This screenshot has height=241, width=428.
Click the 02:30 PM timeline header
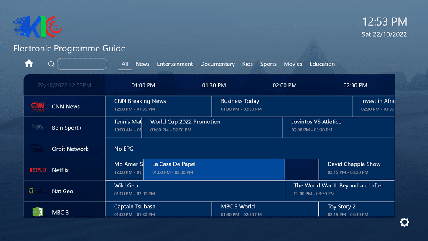tap(355, 85)
